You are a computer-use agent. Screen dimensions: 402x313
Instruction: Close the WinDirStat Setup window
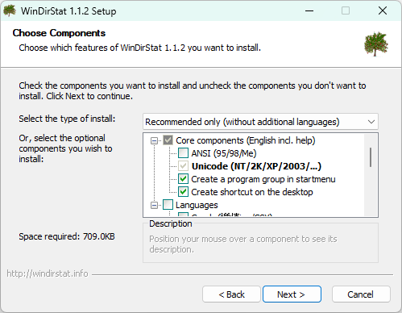[383, 10]
